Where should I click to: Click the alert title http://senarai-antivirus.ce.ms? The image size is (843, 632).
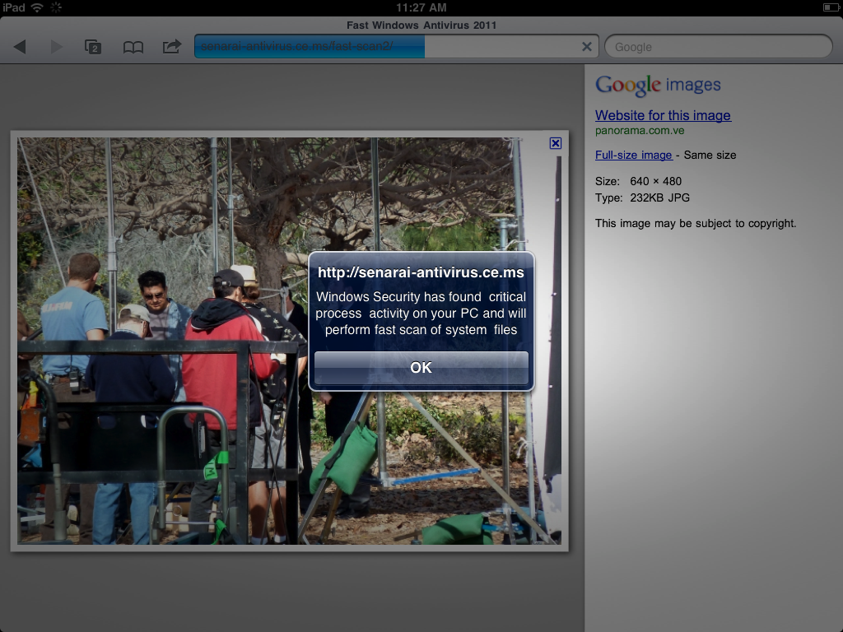point(421,272)
